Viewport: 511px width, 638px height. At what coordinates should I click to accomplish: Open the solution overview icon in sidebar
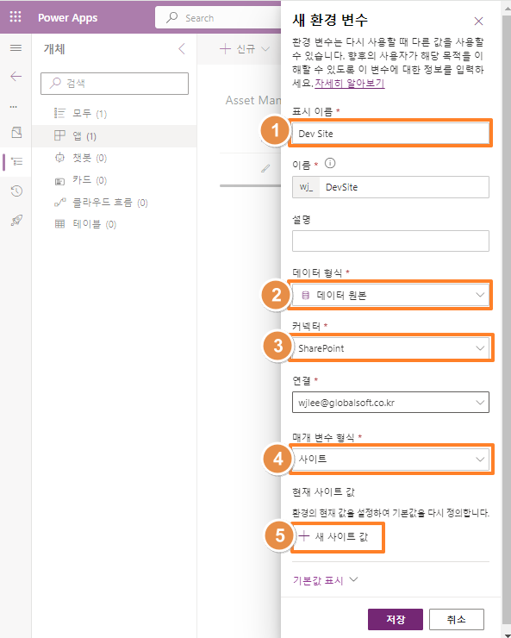[x=16, y=132]
